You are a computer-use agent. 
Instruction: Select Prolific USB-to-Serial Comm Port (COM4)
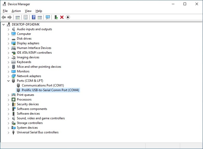pyautogui.click(x=50, y=90)
